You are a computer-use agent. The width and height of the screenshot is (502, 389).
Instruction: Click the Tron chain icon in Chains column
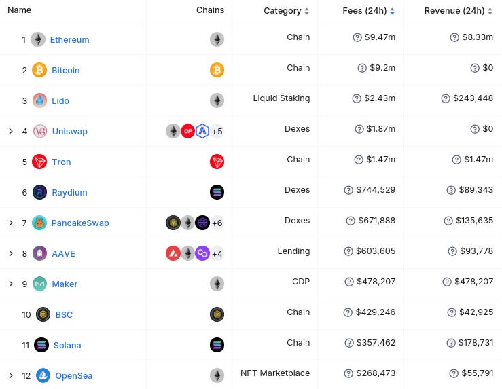tap(217, 162)
